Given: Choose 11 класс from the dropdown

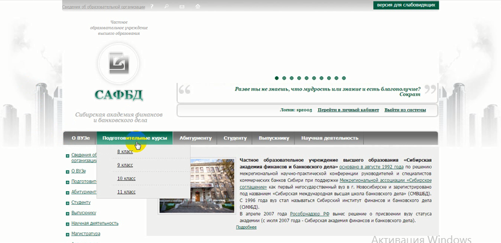Looking at the screenshot, I should (x=126, y=192).
